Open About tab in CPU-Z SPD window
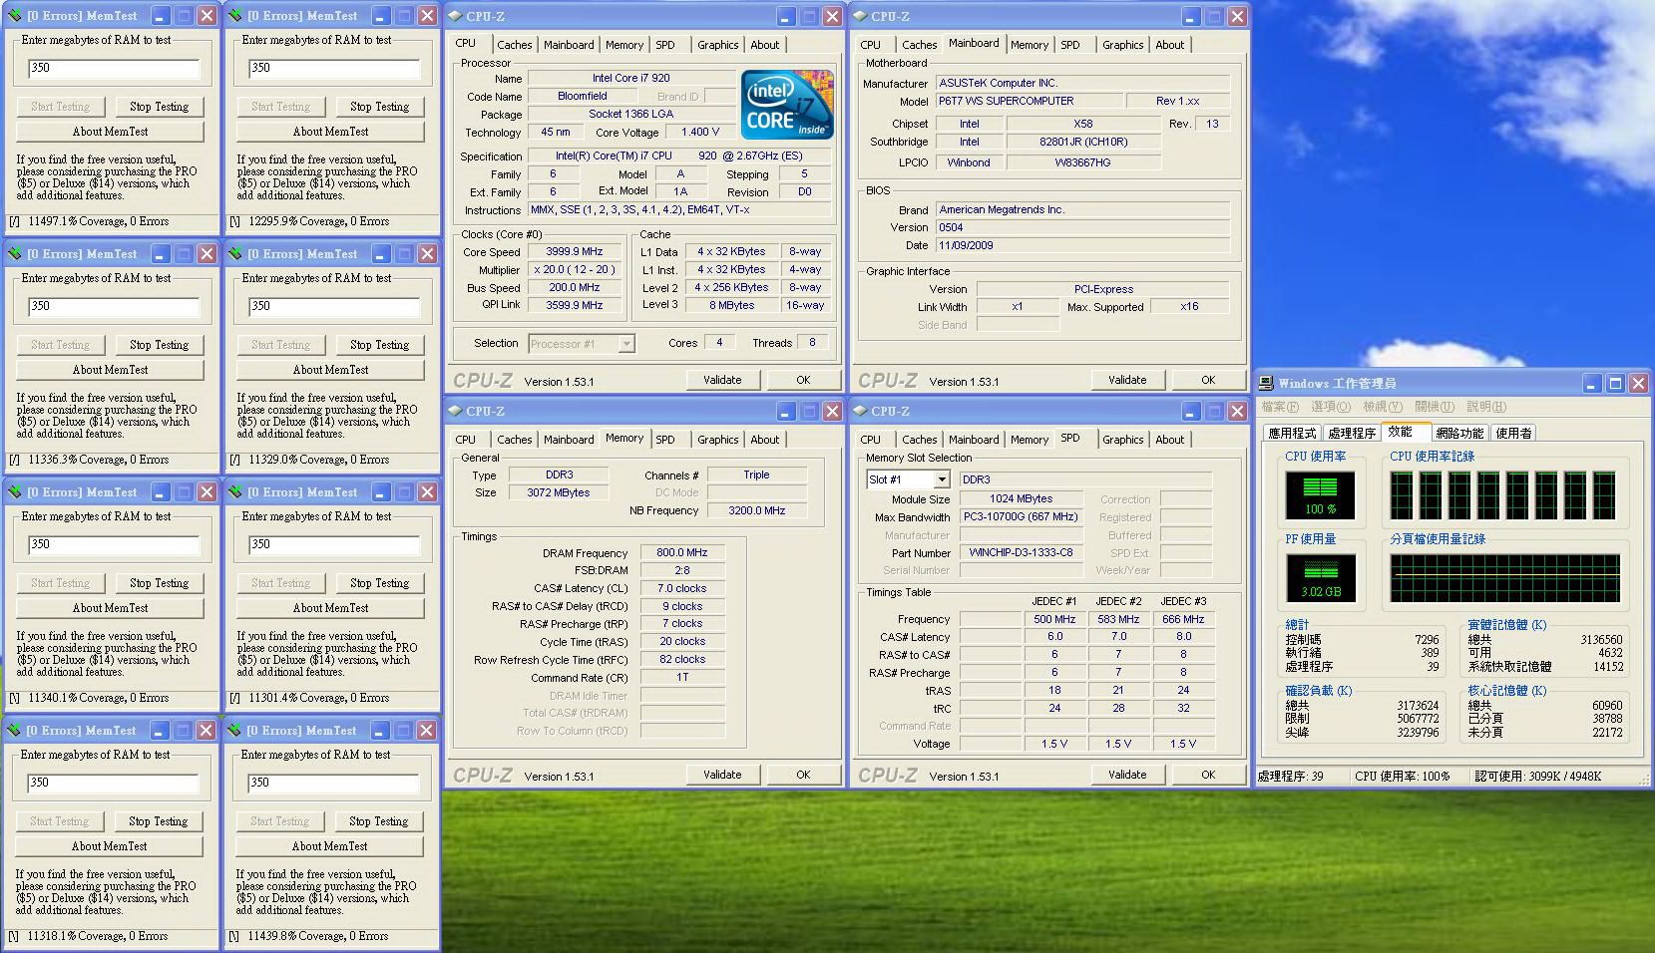1655x953 pixels. click(1170, 440)
